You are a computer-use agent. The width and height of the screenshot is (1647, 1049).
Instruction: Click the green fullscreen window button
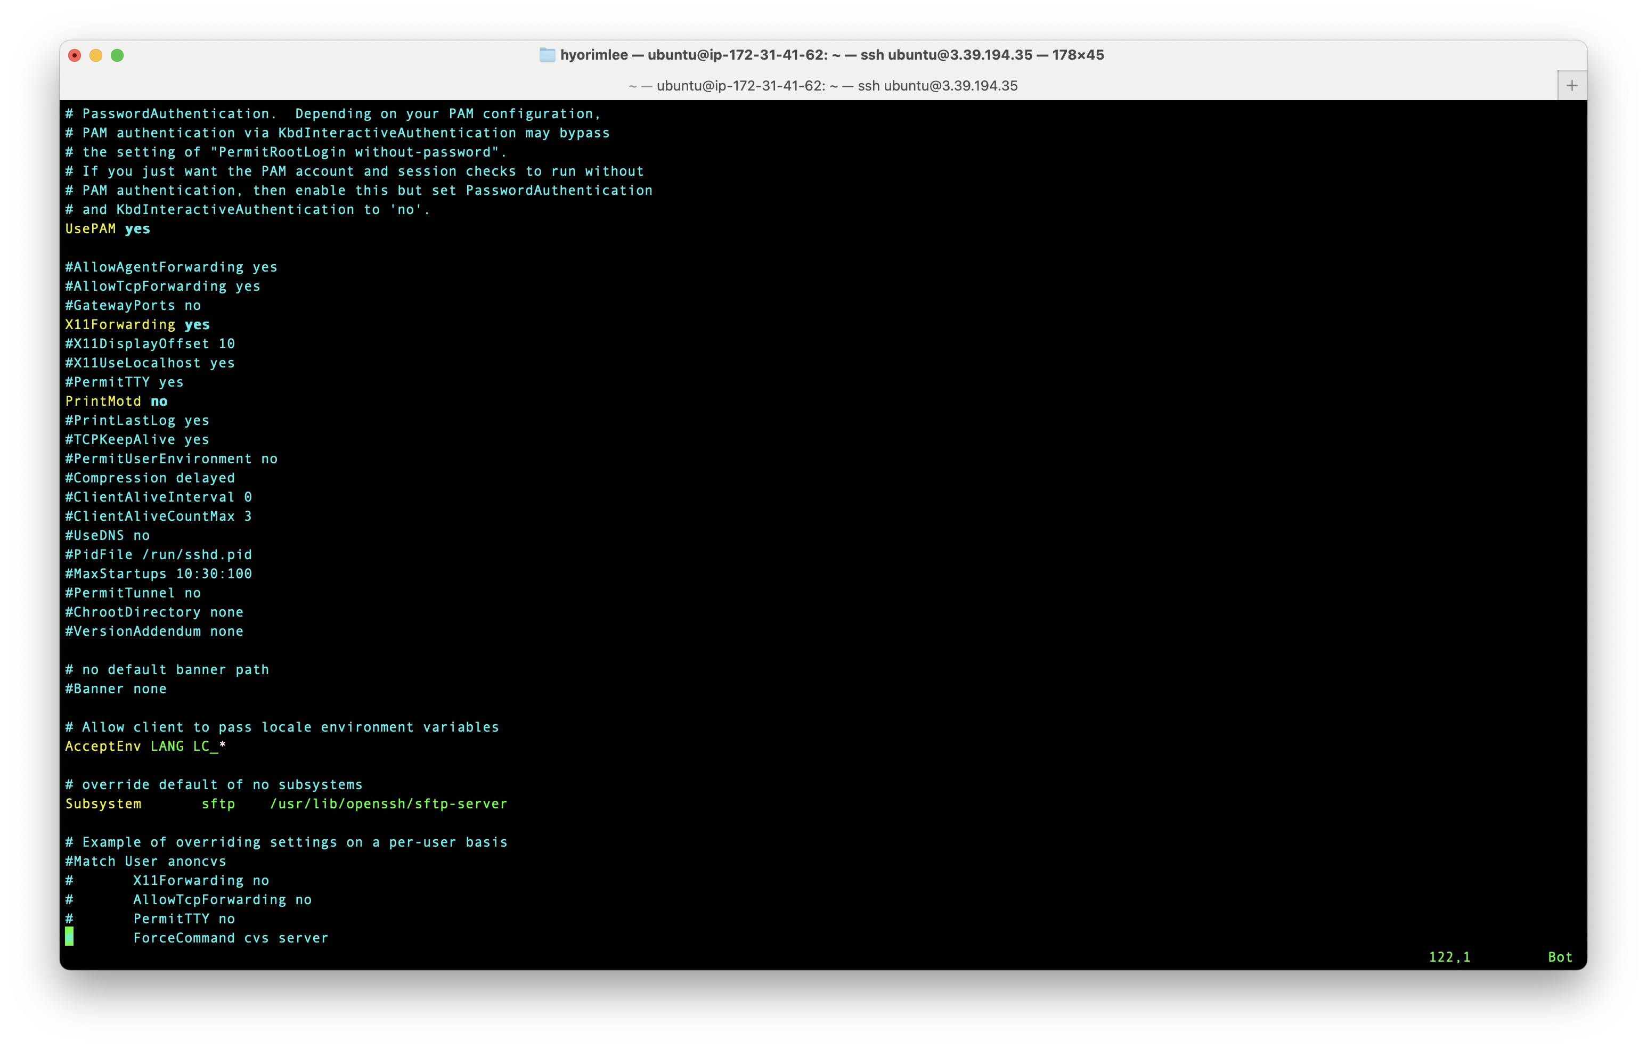(x=118, y=55)
